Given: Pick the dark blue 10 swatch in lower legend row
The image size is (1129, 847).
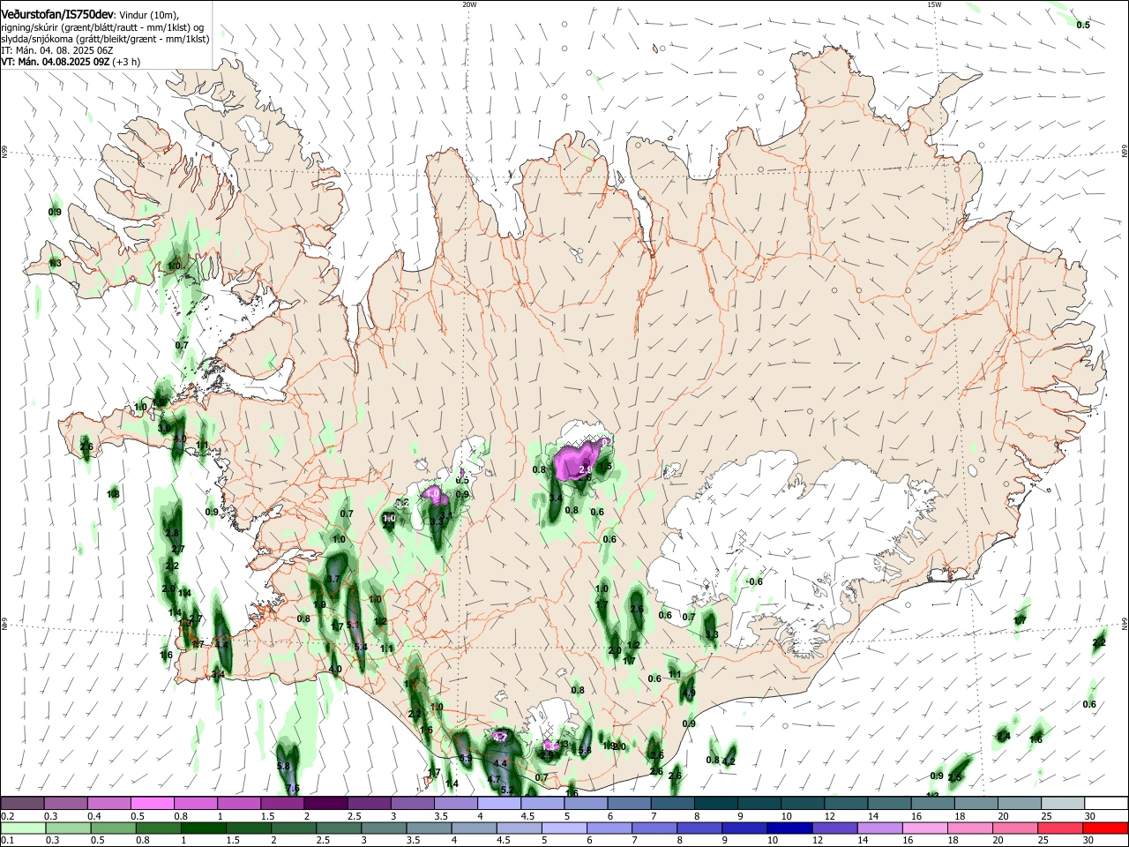Looking at the screenshot, I should coord(789,828).
